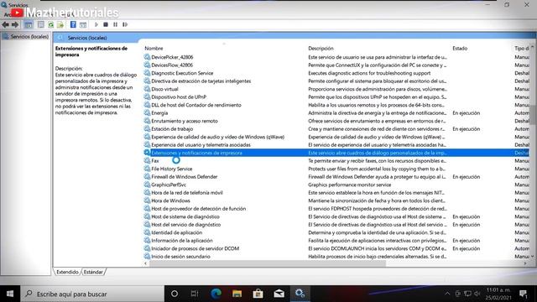Restart the selected service with restart icon
537x302 pixels.
point(125,24)
